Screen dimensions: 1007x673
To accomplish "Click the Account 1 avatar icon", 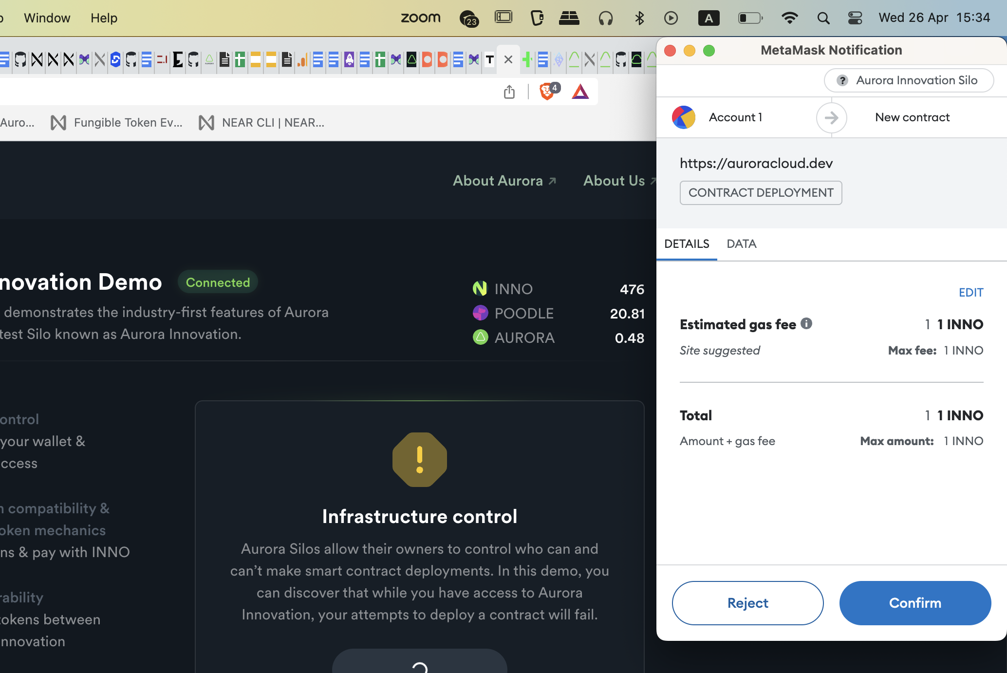I will [684, 117].
